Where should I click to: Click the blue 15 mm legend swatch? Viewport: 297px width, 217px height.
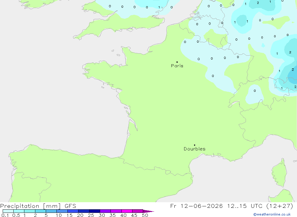[73, 211]
